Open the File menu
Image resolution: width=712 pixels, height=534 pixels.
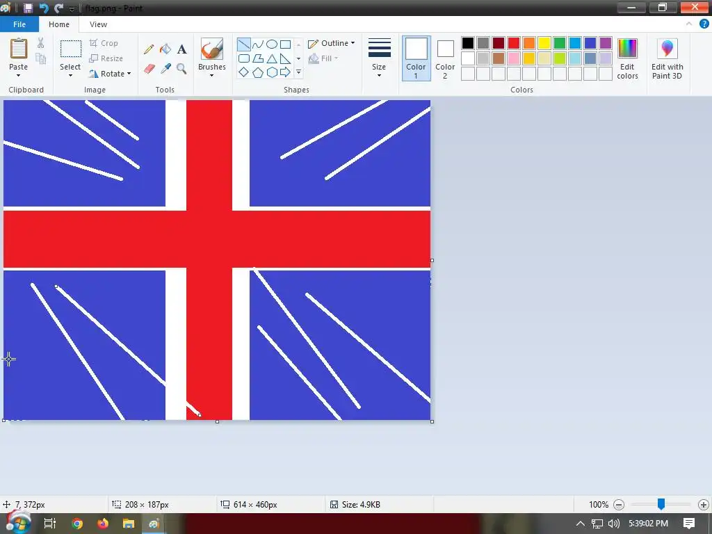pos(19,24)
